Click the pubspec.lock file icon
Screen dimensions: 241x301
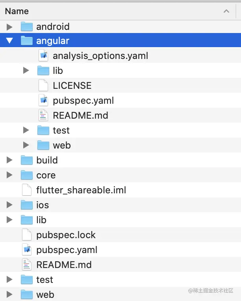point(26,235)
